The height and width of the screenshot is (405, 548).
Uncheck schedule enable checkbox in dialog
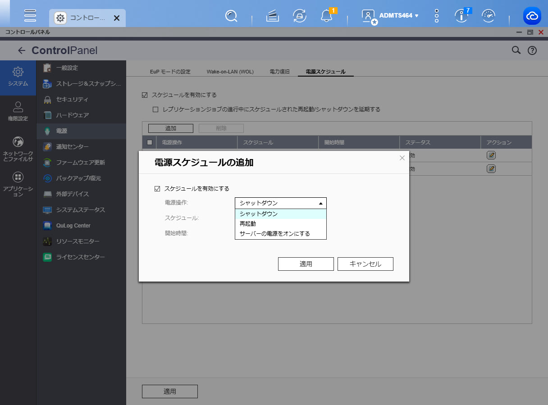tap(157, 189)
